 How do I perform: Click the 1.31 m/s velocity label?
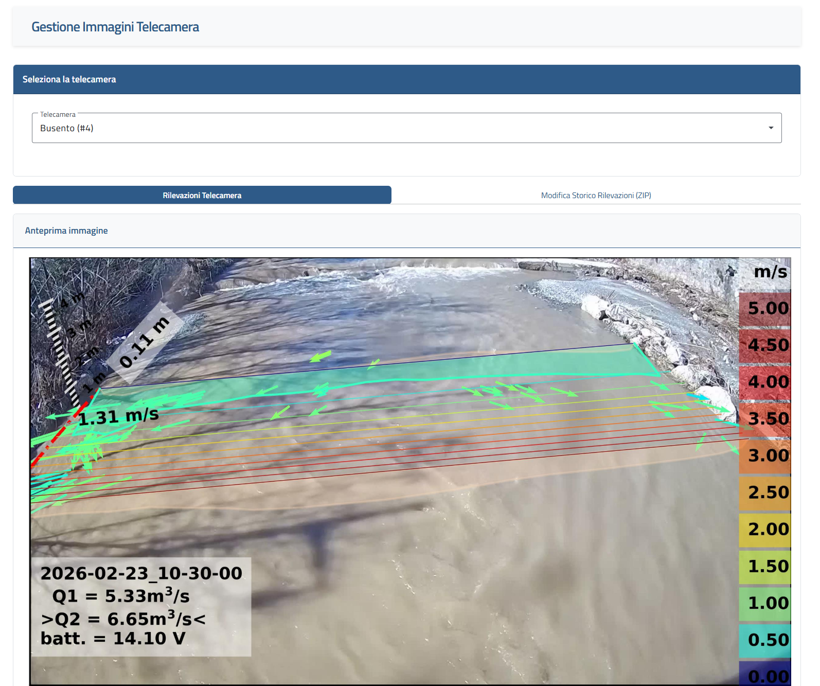coord(118,416)
